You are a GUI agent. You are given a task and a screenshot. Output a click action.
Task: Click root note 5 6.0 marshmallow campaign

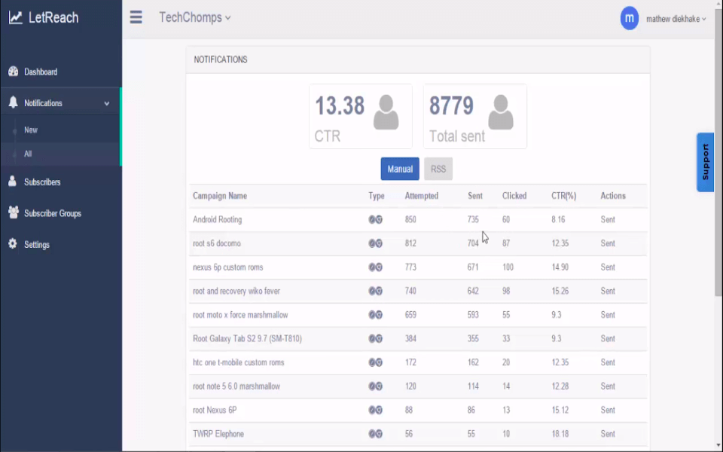point(236,386)
